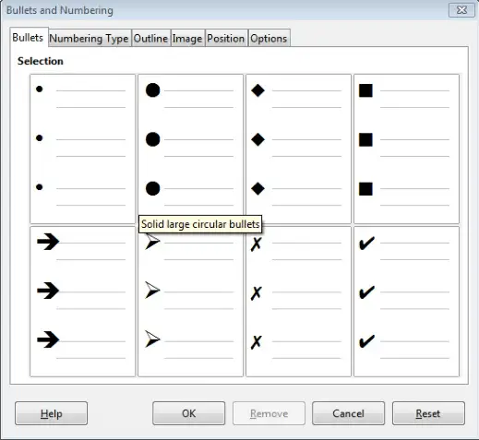The height and width of the screenshot is (440, 479).
Task: Open the Options tab
Action: coord(269,39)
